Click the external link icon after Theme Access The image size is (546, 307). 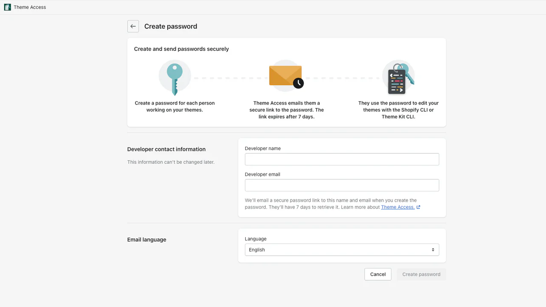coord(418,207)
